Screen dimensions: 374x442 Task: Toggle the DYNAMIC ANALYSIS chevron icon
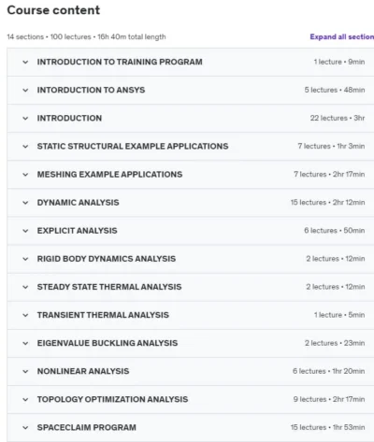click(x=25, y=203)
